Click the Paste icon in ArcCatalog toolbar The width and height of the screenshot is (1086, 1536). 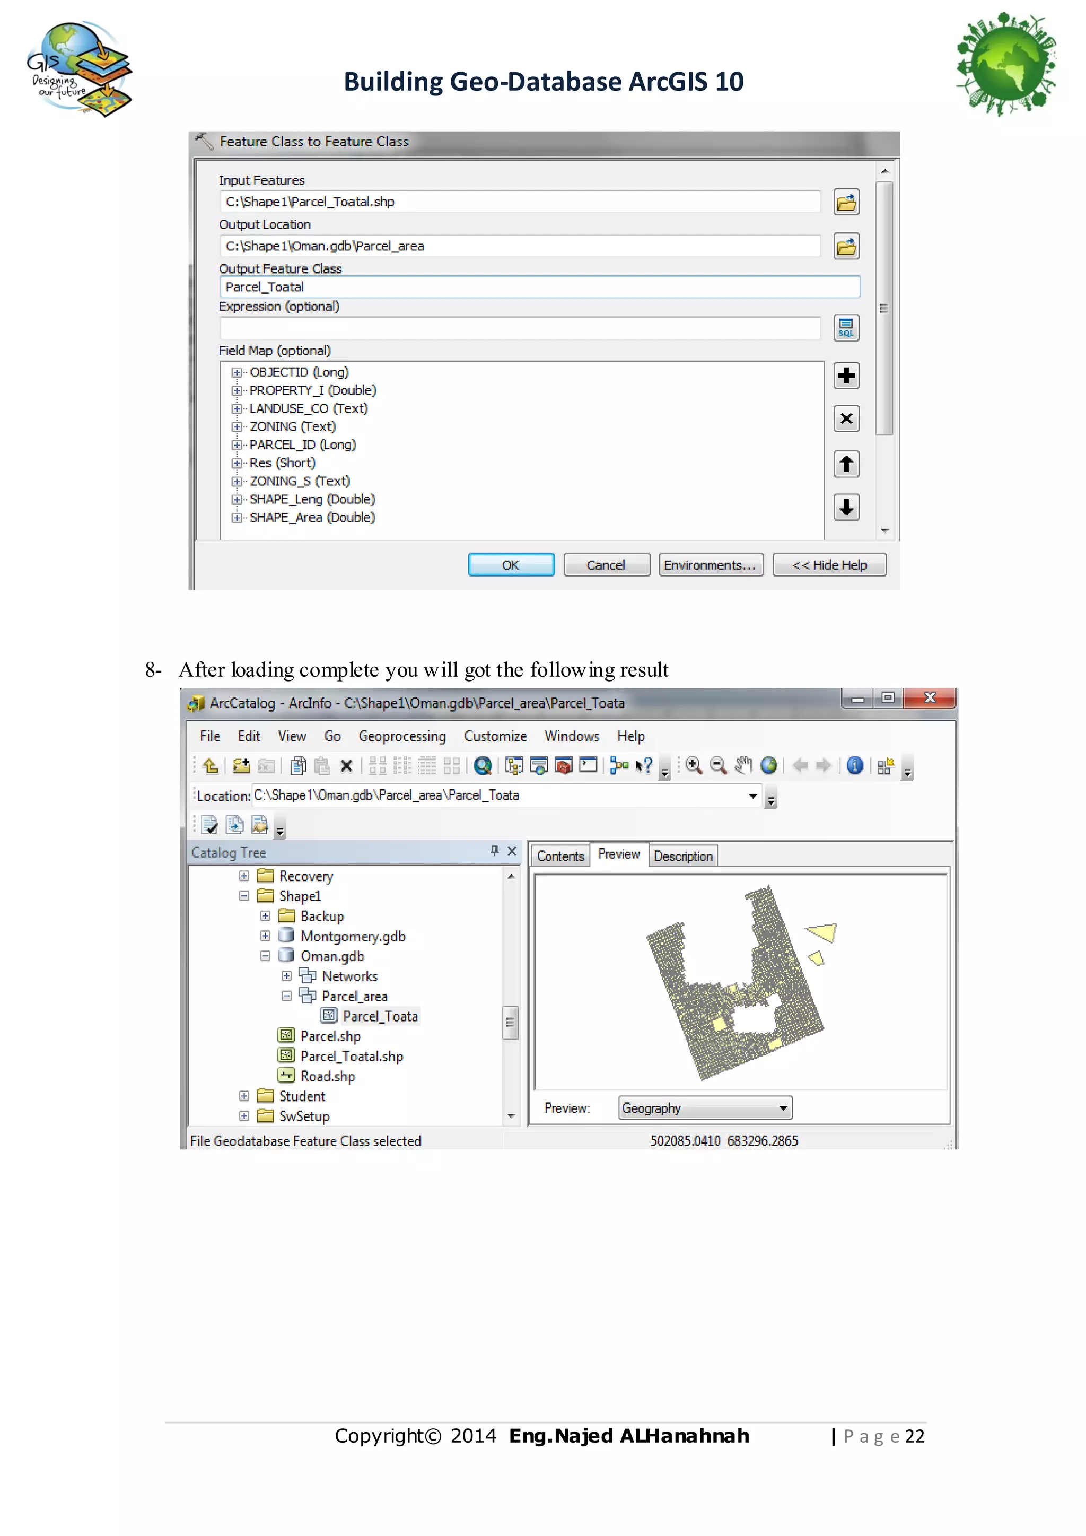pos(322,765)
